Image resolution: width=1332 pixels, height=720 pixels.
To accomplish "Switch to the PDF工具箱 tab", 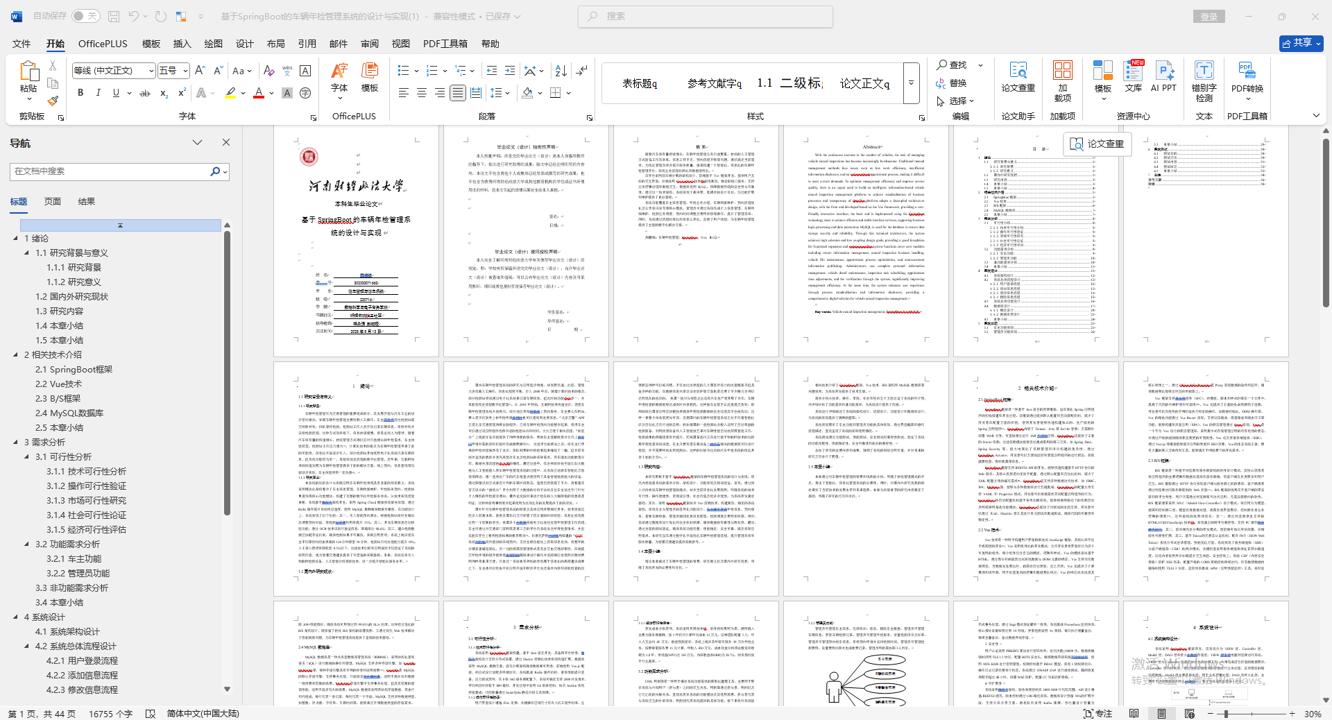I will pos(445,44).
